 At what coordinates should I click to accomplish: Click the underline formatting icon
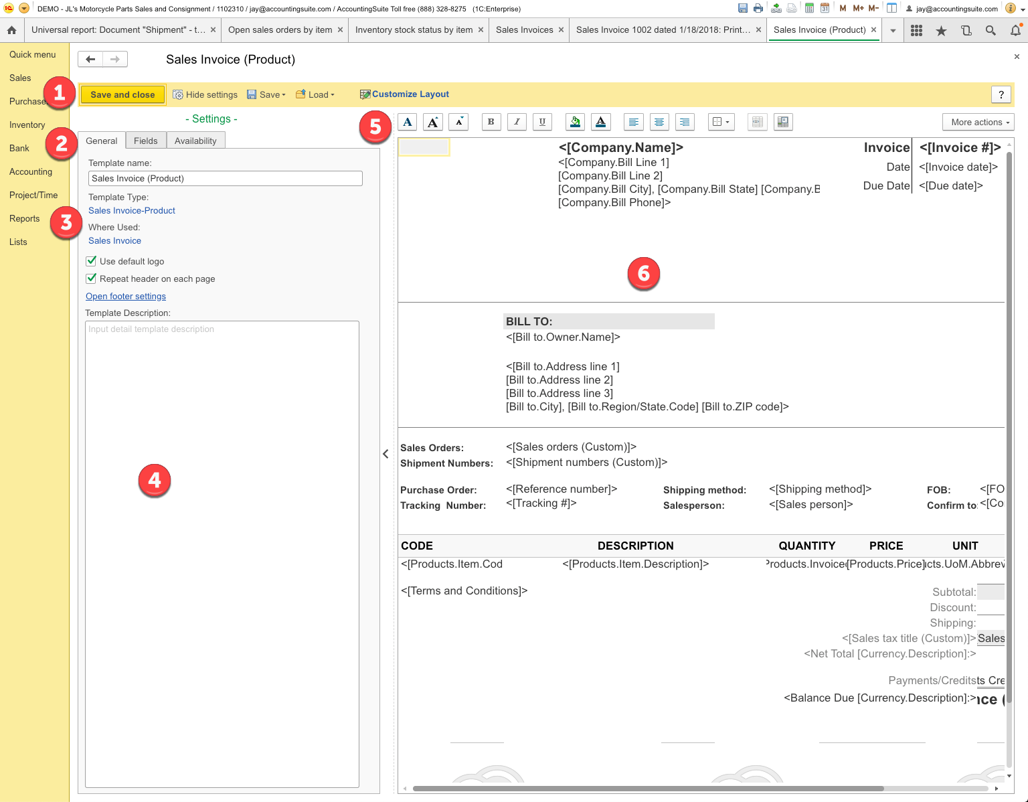coord(542,122)
